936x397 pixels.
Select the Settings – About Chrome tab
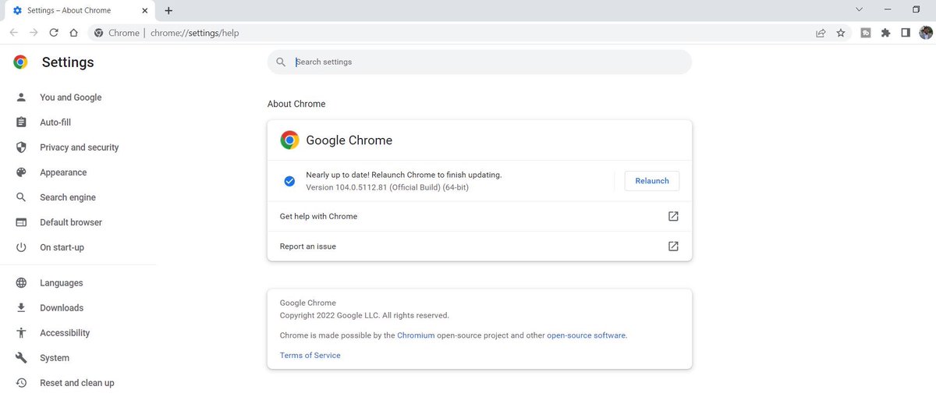78,11
